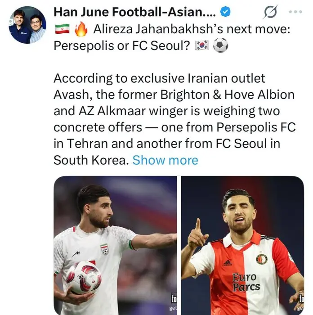Click the club crest on red-white jersey
The width and height of the screenshot is (313, 315).
(x=261, y=259)
